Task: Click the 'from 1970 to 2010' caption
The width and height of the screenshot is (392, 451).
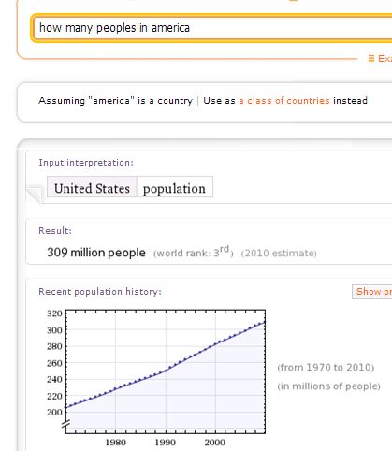Action: [326, 368]
